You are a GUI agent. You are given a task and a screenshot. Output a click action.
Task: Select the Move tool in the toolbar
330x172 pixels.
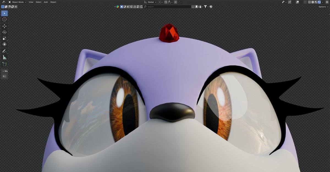click(x=4, y=26)
